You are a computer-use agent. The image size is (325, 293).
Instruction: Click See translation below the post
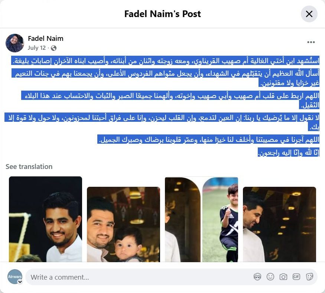pos(29,167)
